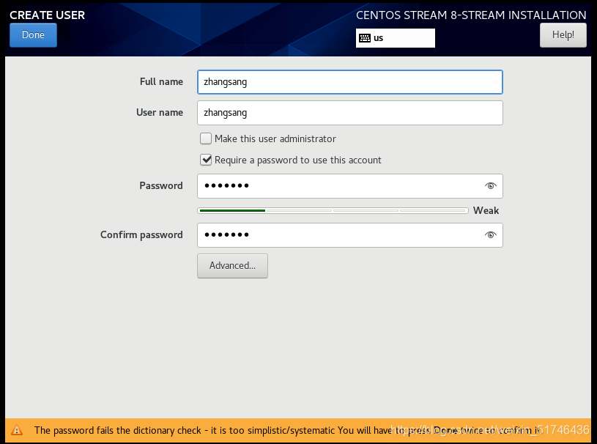
Task: Focus the Full name input field
Action: [x=350, y=82]
